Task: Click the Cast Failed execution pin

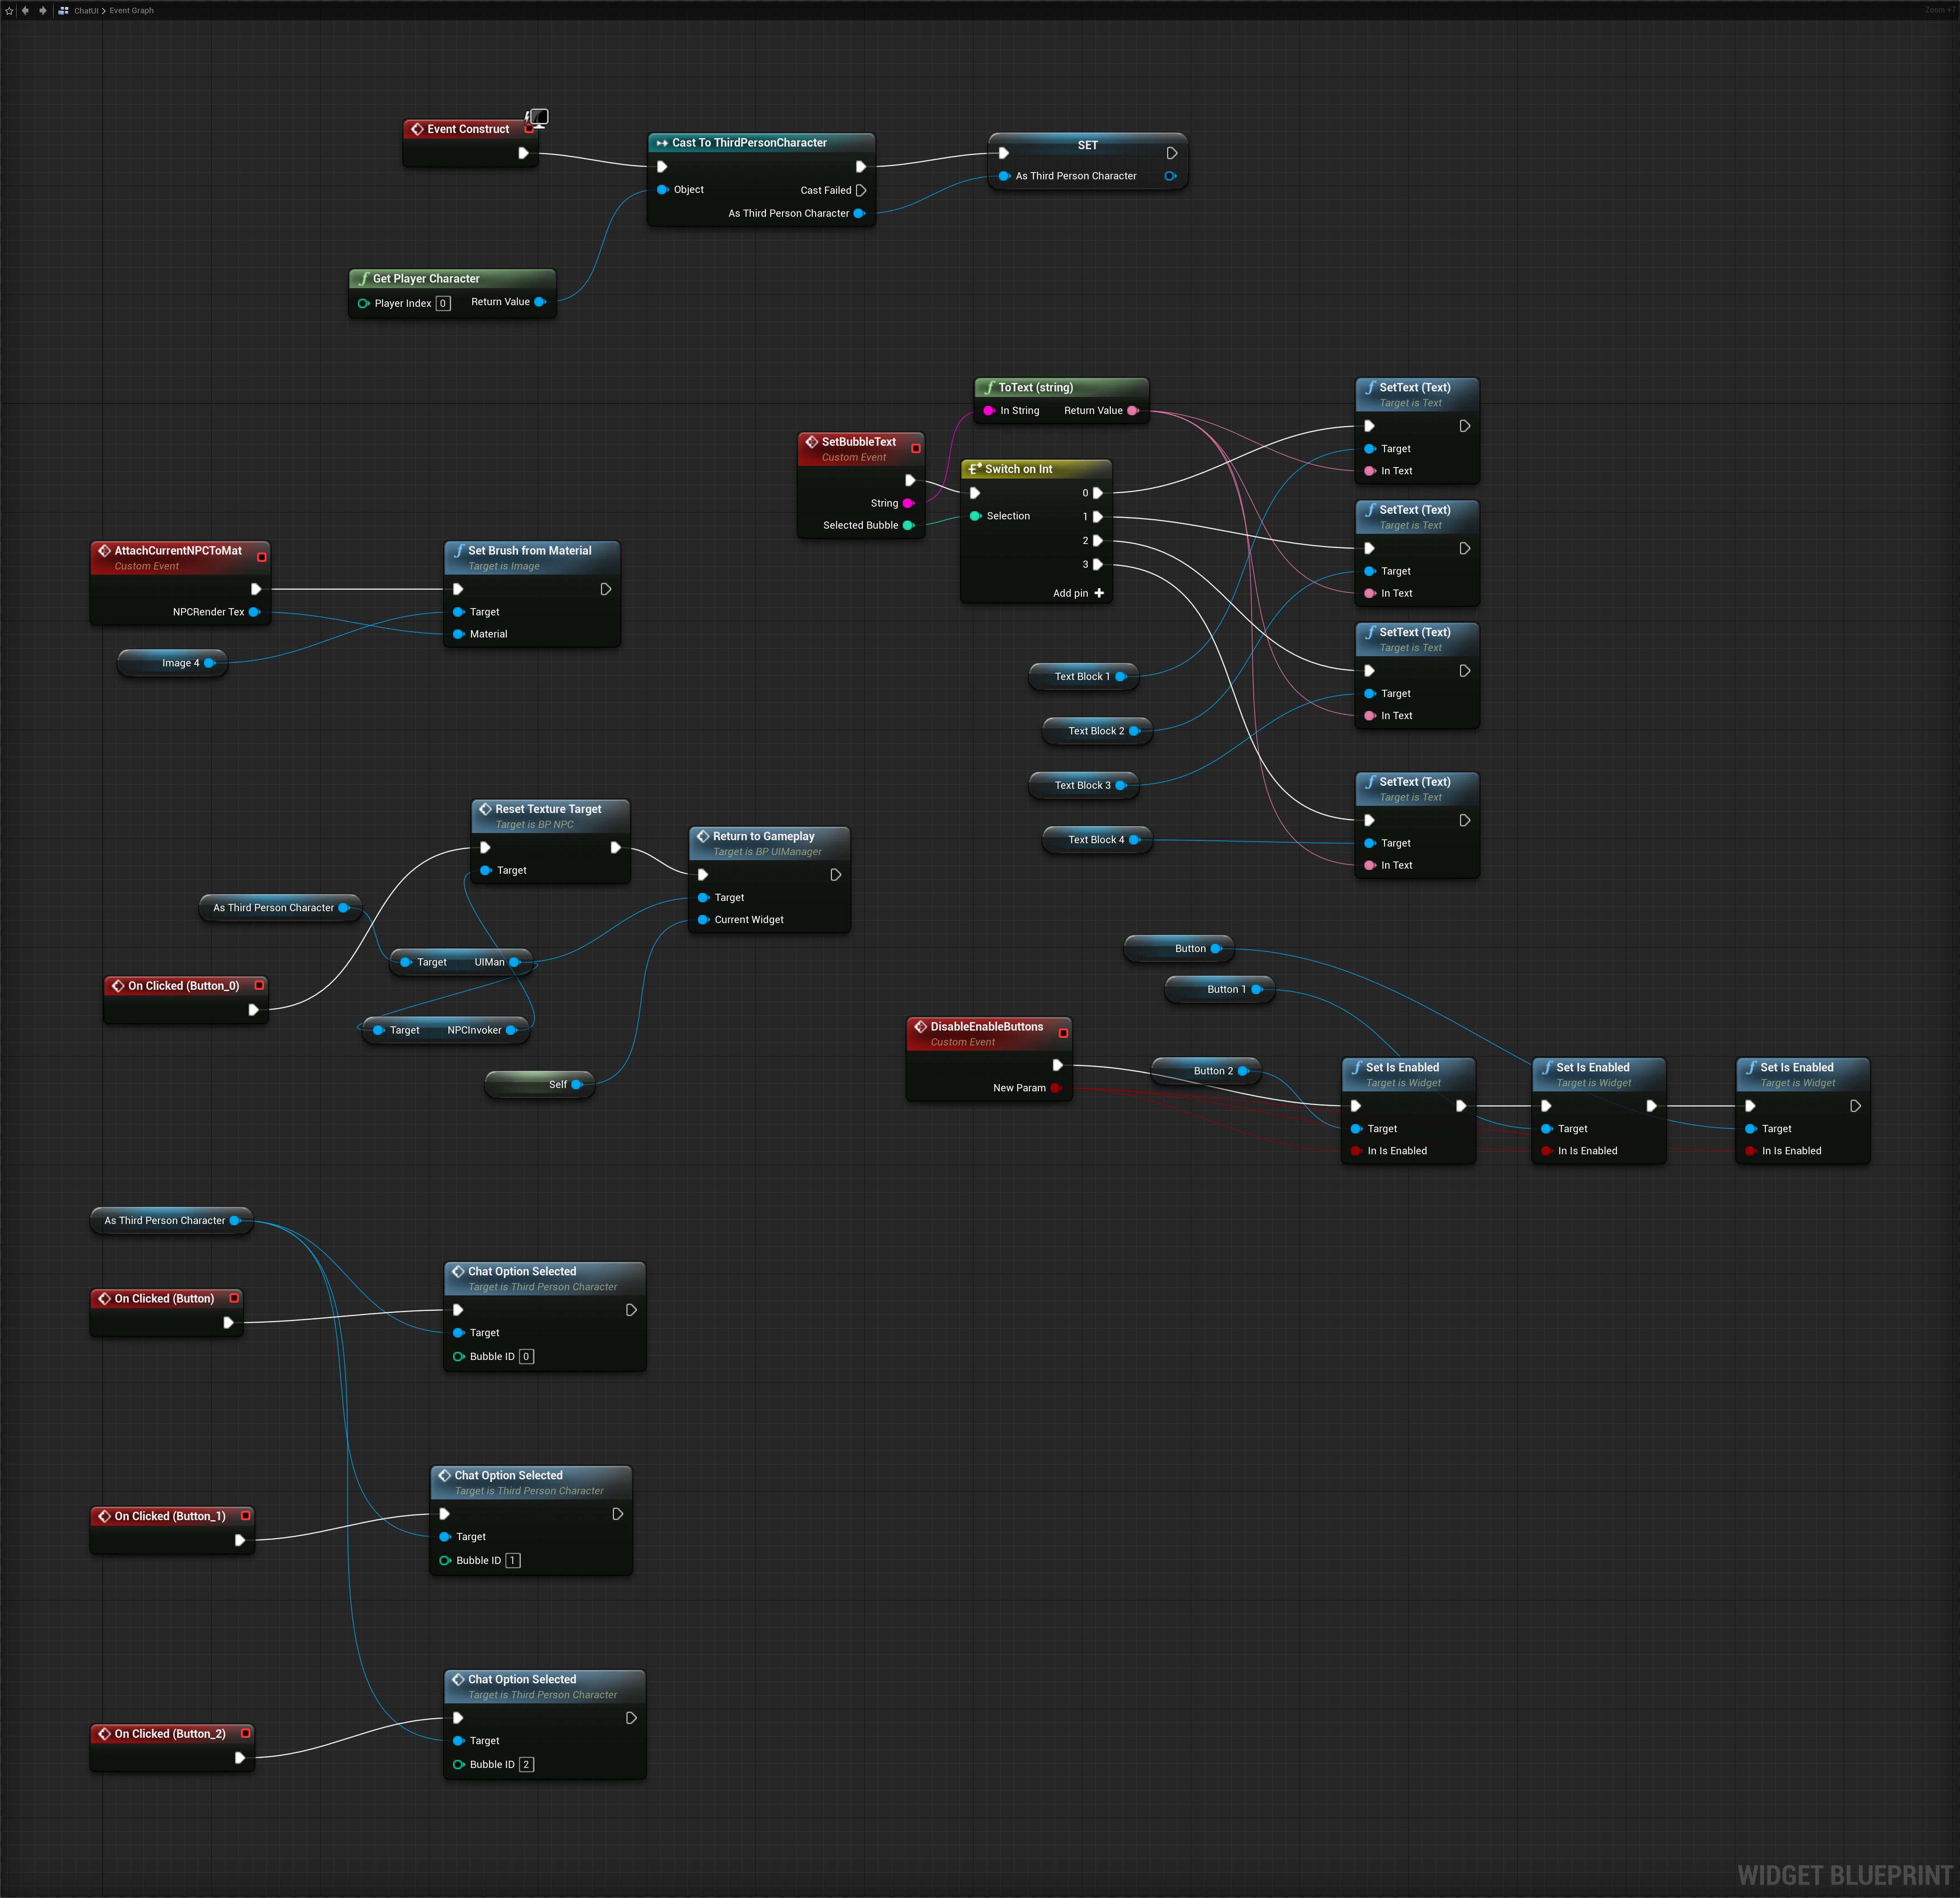Action: [x=861, y=190]
